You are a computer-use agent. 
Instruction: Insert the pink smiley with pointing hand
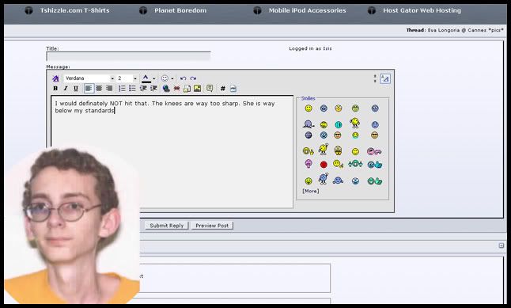point(374,151)
